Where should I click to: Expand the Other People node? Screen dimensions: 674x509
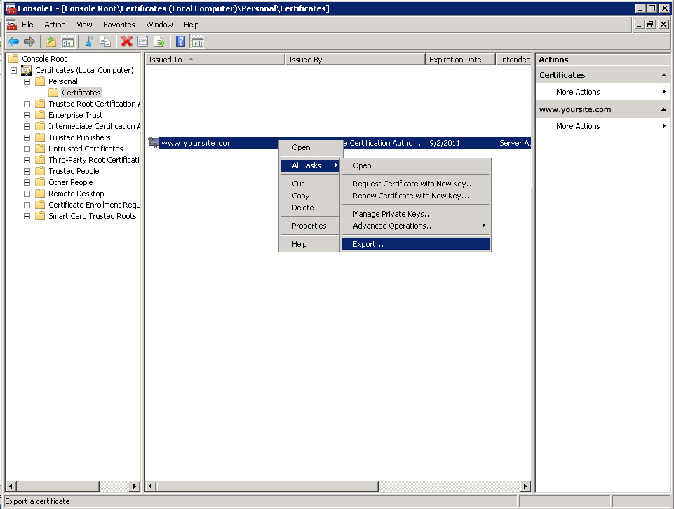[27, 182]
